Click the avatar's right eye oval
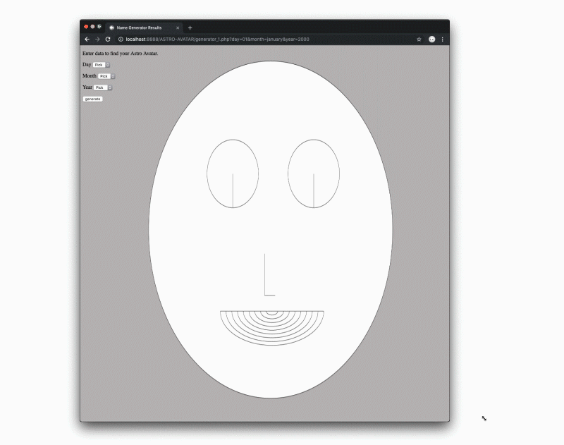This screenshot has height=445, width=564. [x=314, y=173]
